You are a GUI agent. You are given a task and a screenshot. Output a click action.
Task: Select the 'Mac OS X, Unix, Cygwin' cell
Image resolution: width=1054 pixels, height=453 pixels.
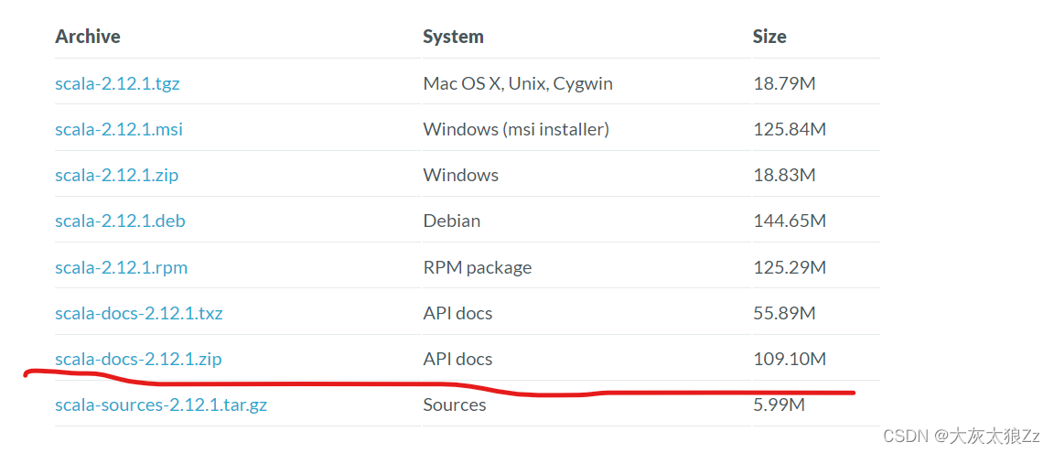518,84
